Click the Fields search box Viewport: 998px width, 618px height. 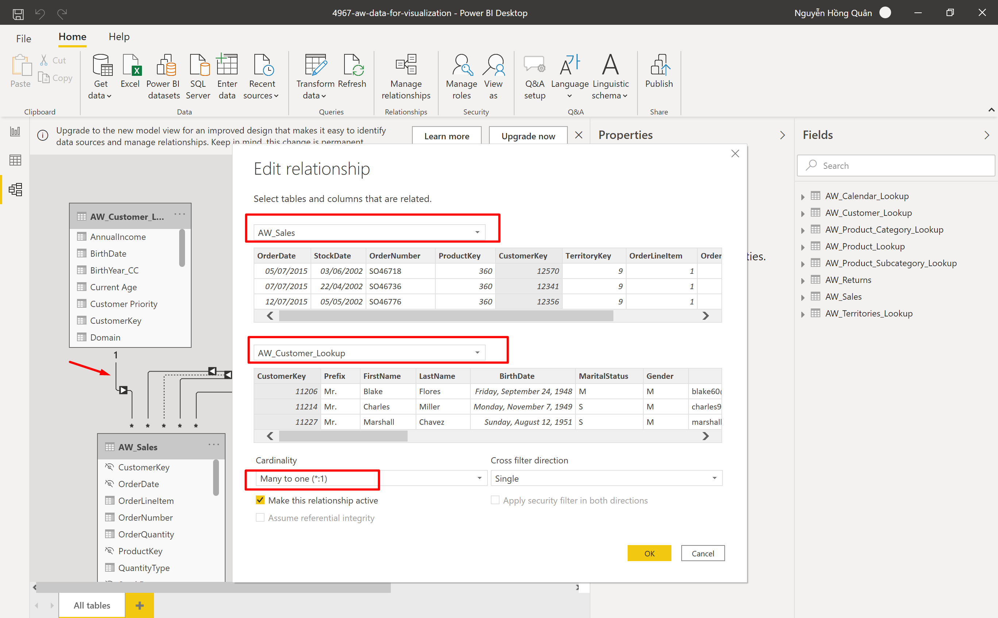pyautogui.click(x=896, y=166)
